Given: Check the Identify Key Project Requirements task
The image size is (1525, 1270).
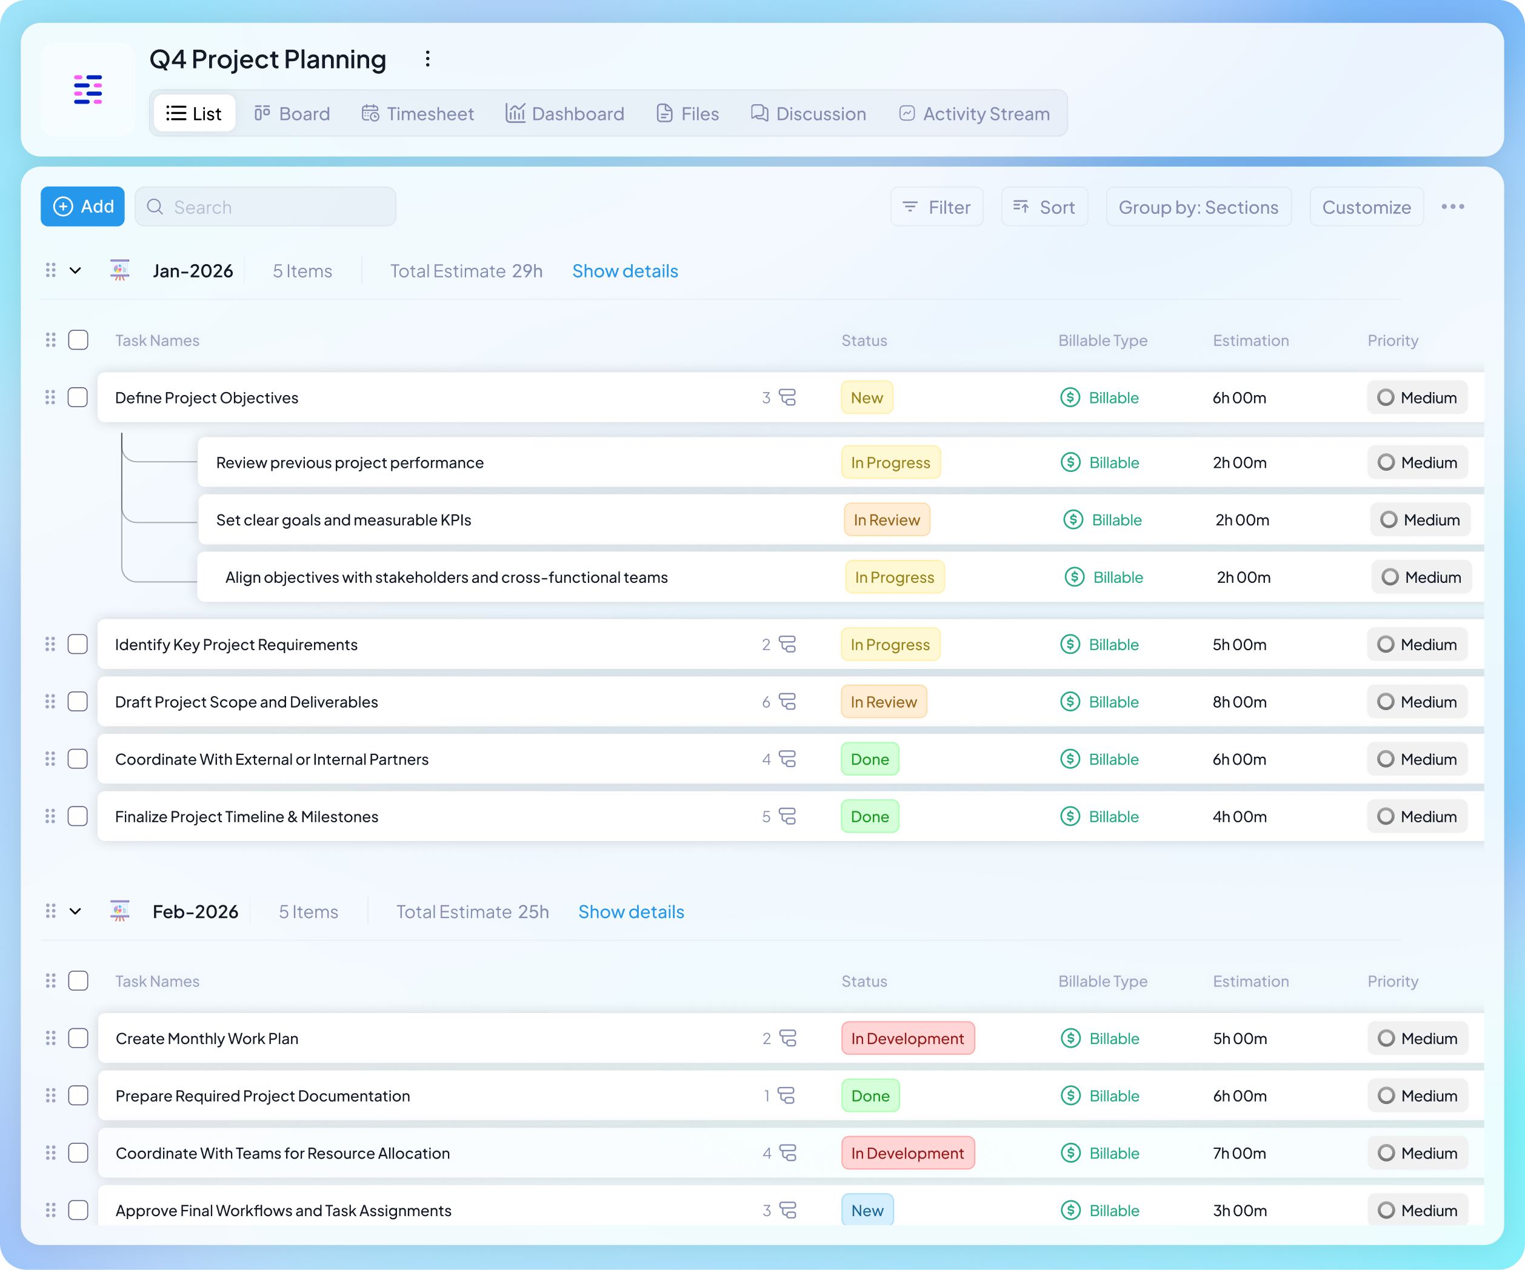Looking at the screenshot, I should [78, 644].
